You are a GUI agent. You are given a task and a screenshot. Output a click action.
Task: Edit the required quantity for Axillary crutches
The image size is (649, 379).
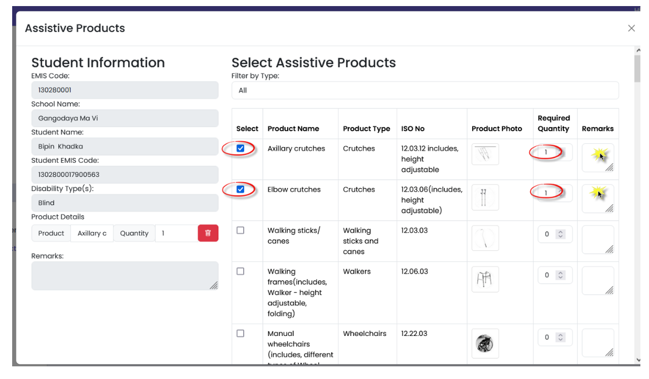pos(547,152)
